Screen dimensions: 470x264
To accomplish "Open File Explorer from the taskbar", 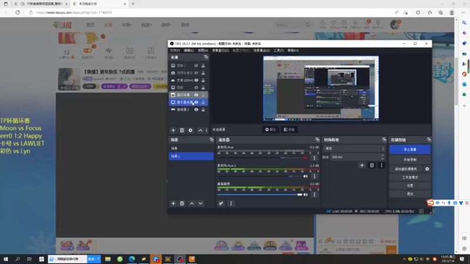I will [108, 259].
